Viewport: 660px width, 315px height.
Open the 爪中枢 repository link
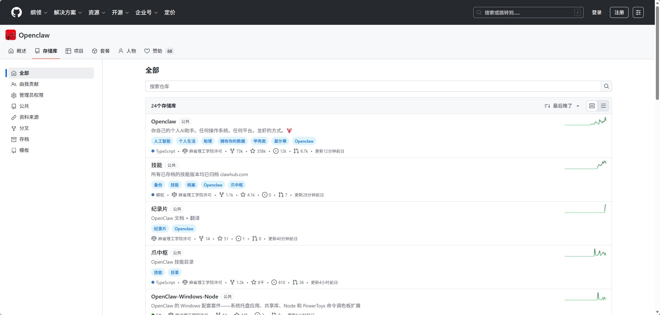tap(159, 253)
